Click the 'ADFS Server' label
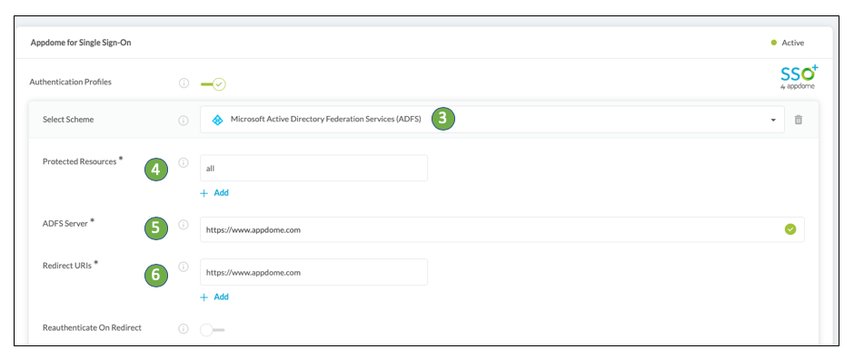The image size is (854, 359). pyautogui.click(x=65, y=223)
